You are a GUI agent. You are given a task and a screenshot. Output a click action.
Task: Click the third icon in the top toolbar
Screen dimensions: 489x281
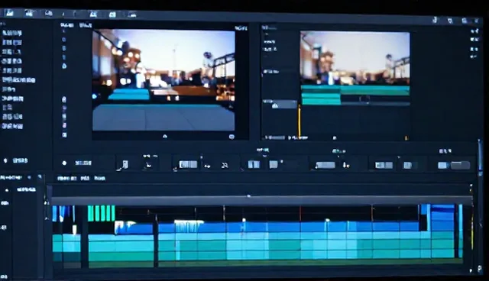48,13
